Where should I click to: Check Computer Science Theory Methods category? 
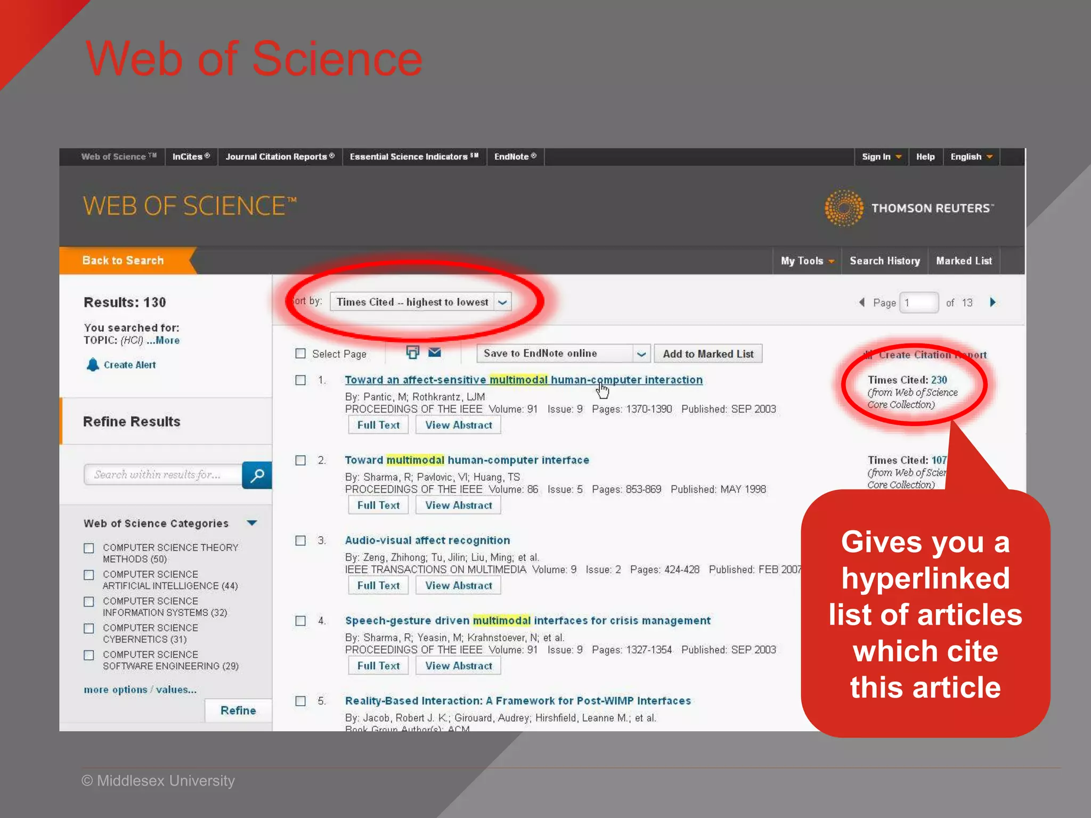89,548
